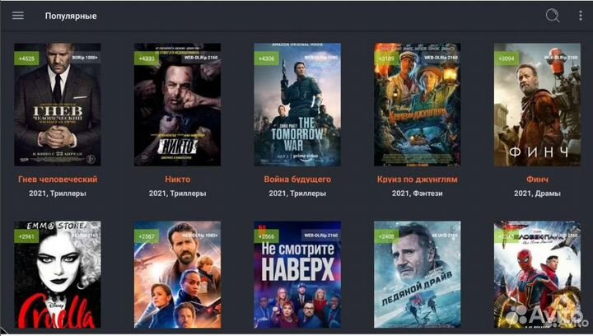593x336 pixels.
Task: Open the Никто movie poster
Action: (177, 105)
